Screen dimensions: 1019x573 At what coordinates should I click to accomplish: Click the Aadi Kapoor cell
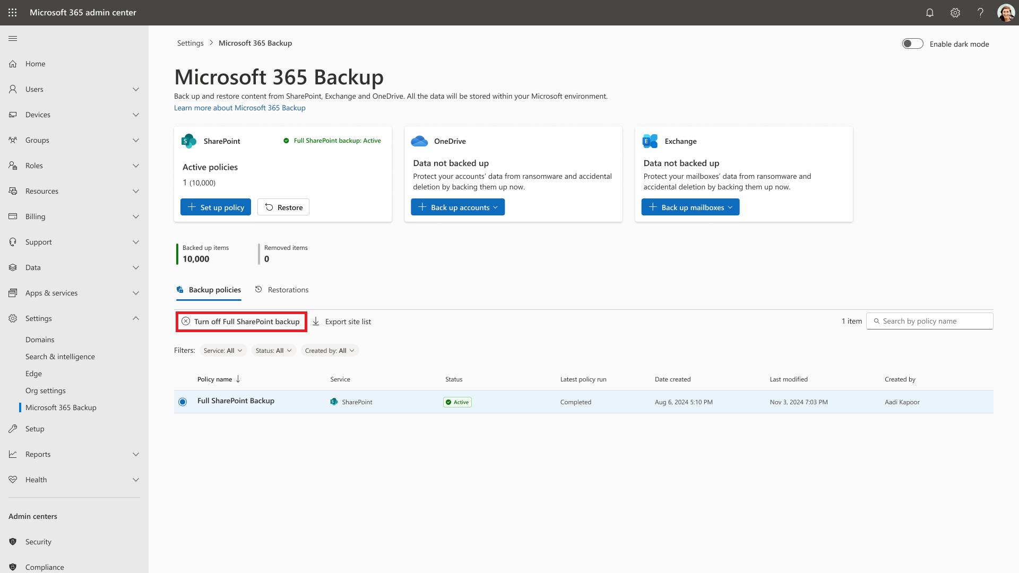[902, 402]
